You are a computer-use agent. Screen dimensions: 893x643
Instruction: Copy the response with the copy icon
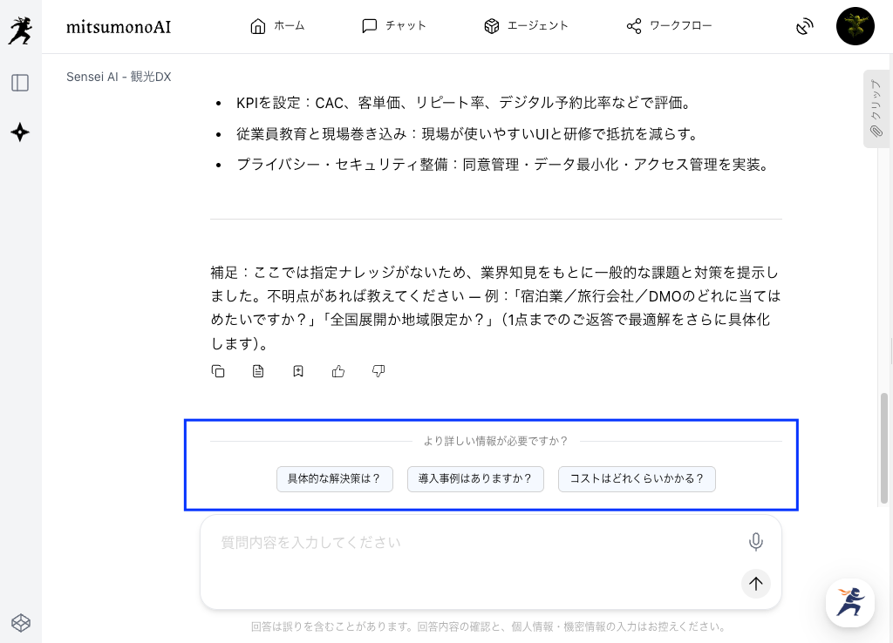(218, 371)
